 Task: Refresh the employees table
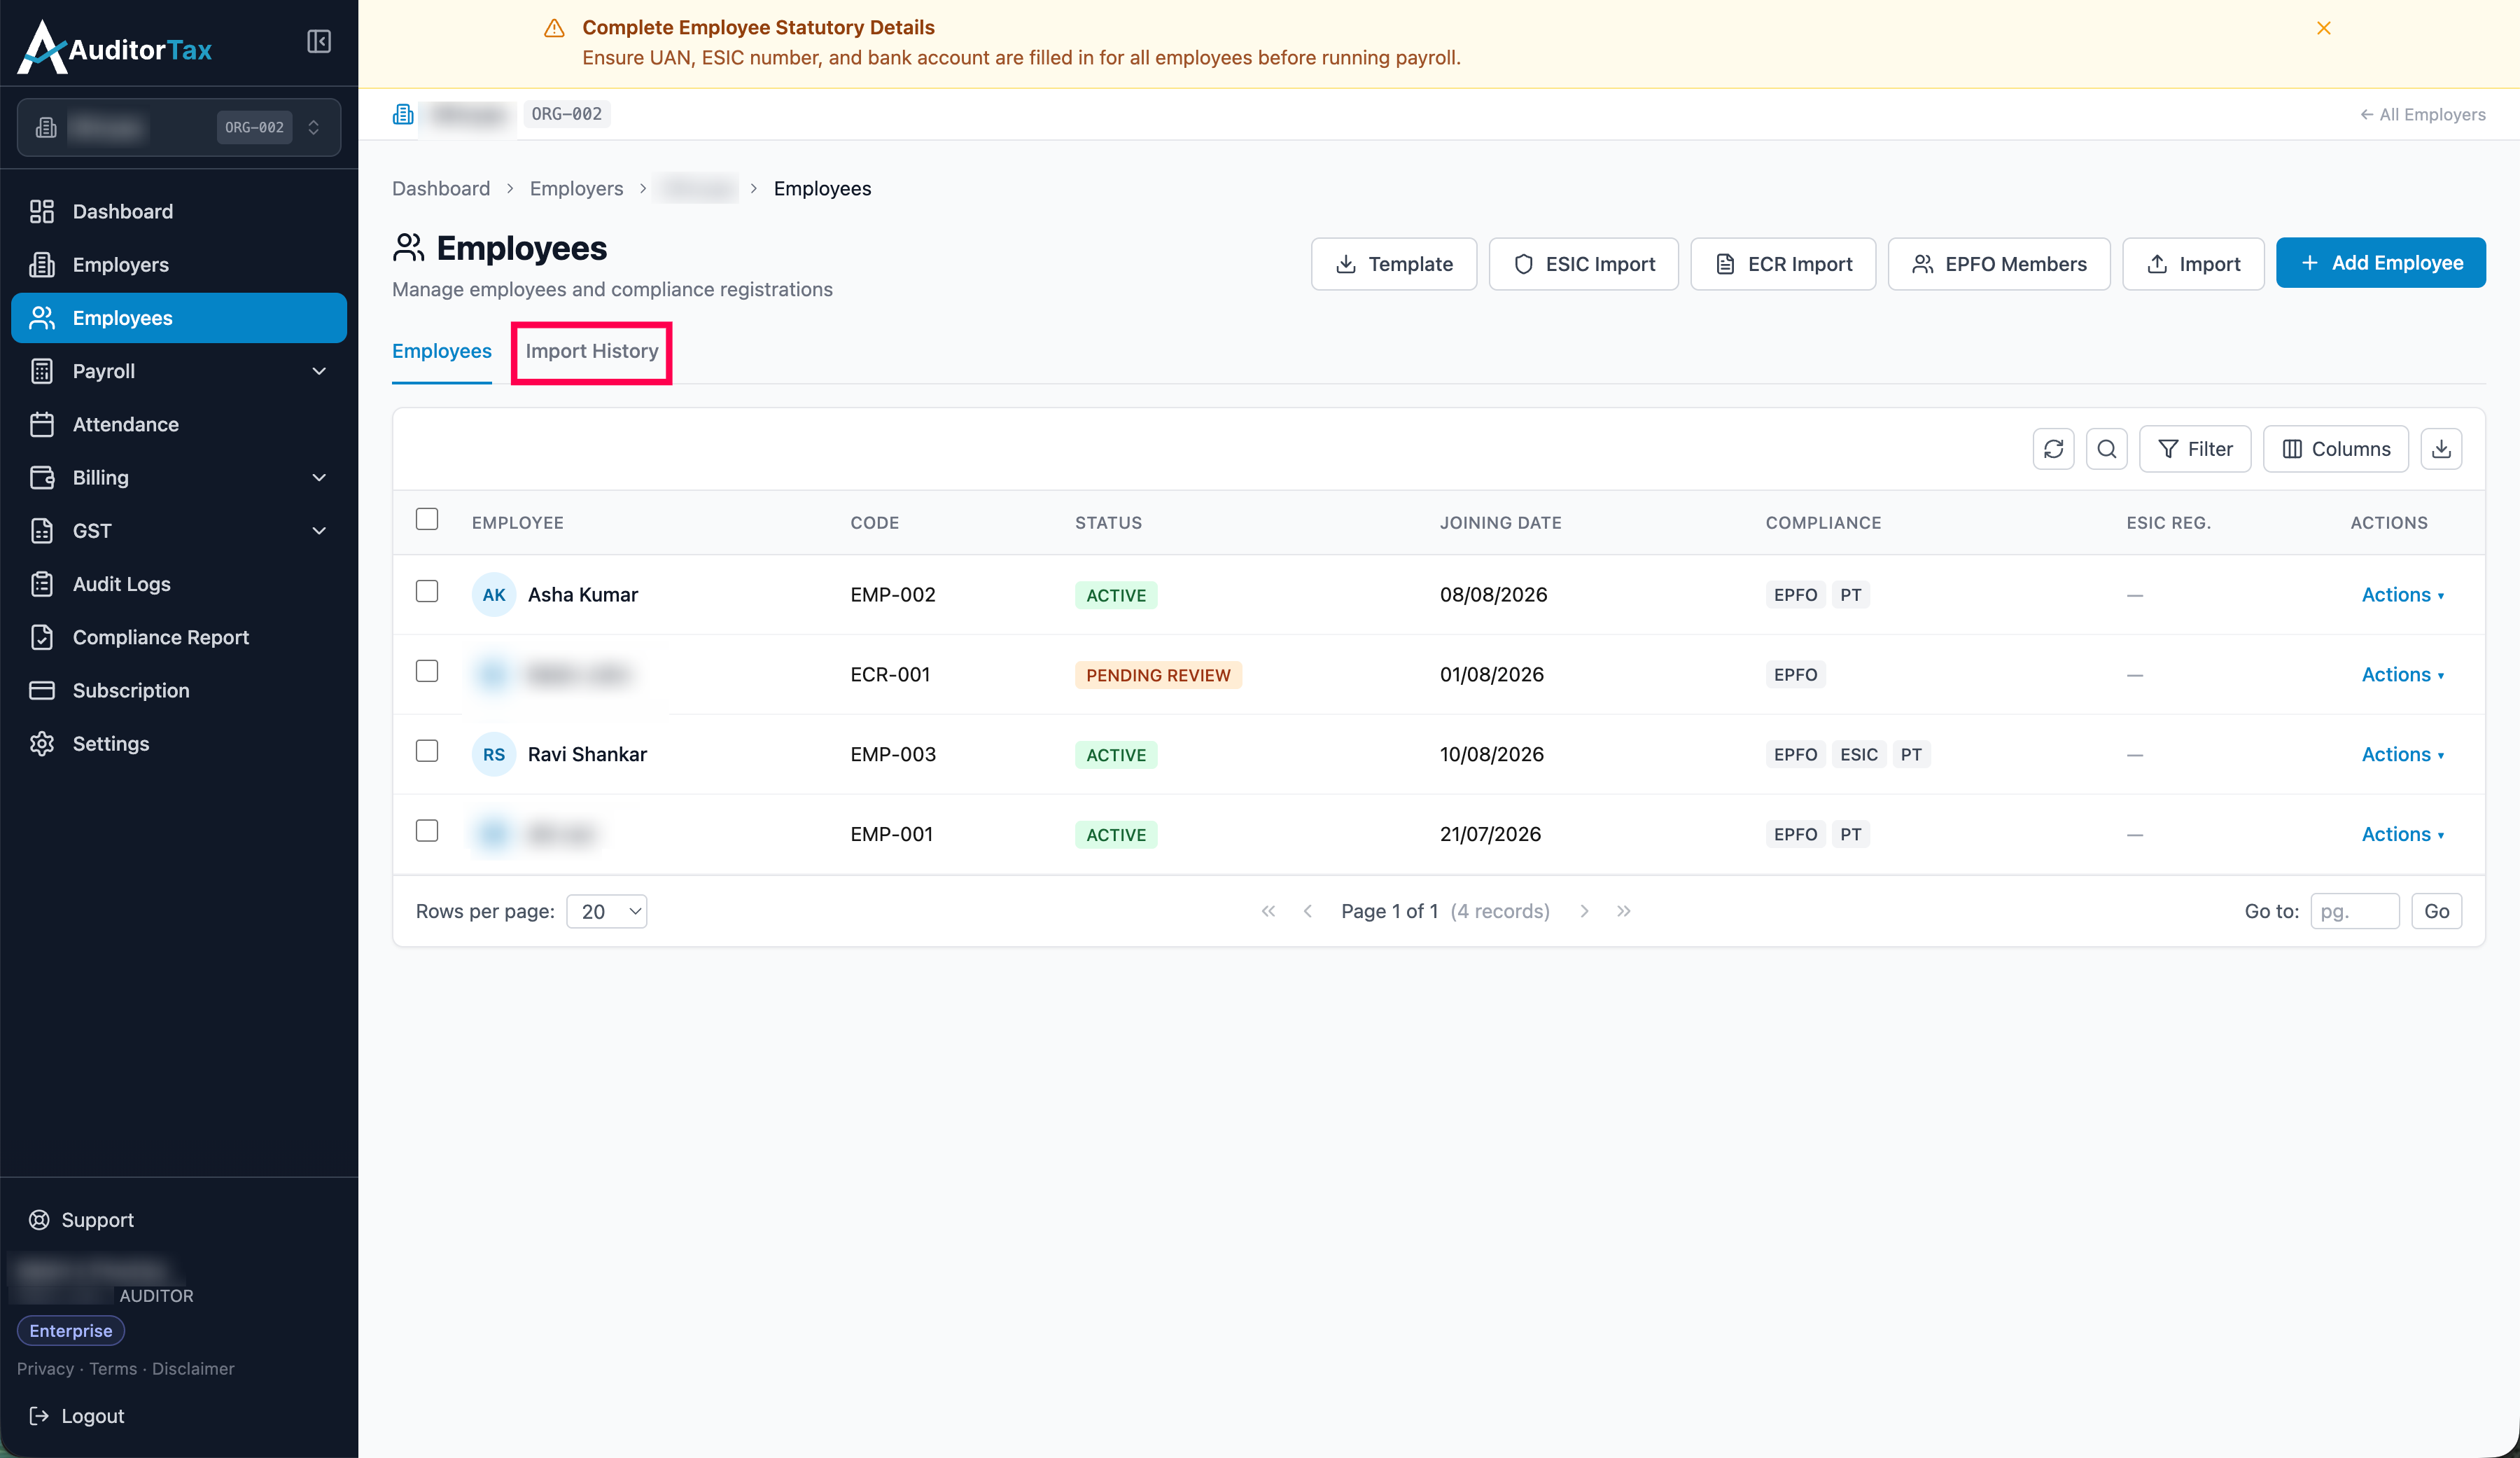tap(2053, 448)
